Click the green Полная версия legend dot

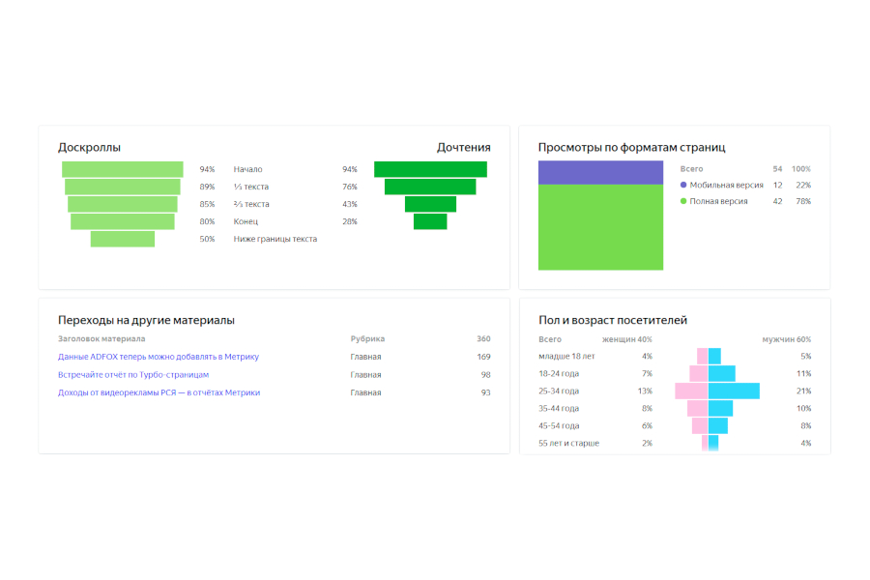pos(683,202)
